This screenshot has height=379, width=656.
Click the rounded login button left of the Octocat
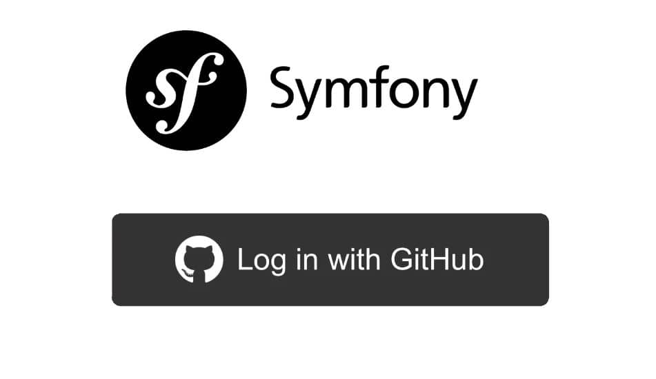coord(143,260)
